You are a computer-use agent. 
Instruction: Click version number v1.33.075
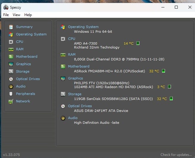click(x=11, y=155)
